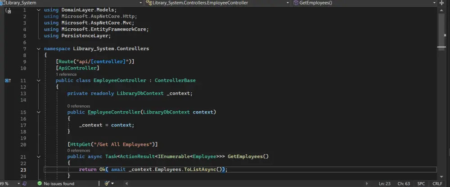Click the CRLF line ending indicator

[437, 183]
